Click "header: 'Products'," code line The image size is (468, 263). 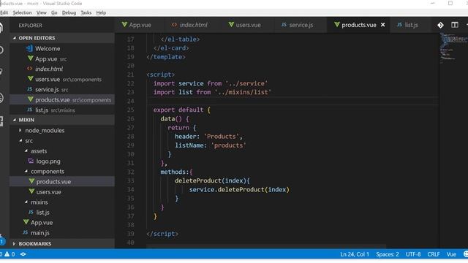click(208, 137)
